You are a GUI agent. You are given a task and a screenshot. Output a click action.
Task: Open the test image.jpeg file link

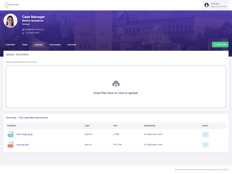tap(24, 134)
